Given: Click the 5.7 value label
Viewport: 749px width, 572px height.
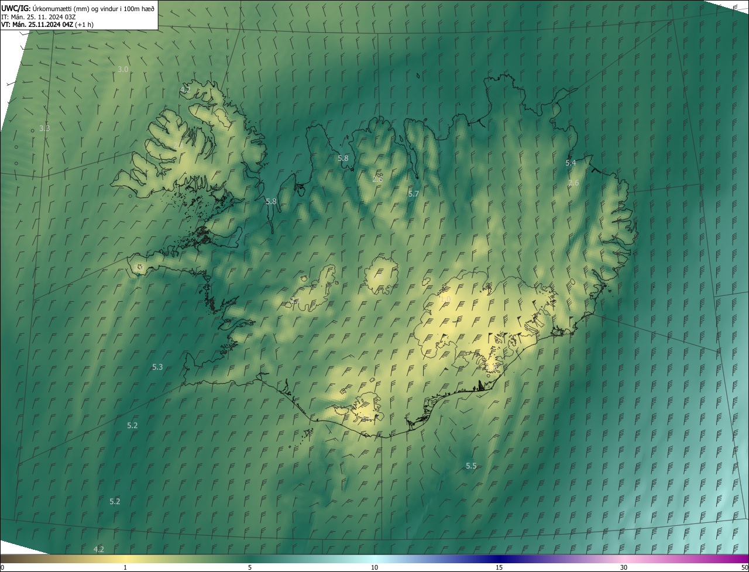Looking at the screenshot, I should tap(414, 194).
